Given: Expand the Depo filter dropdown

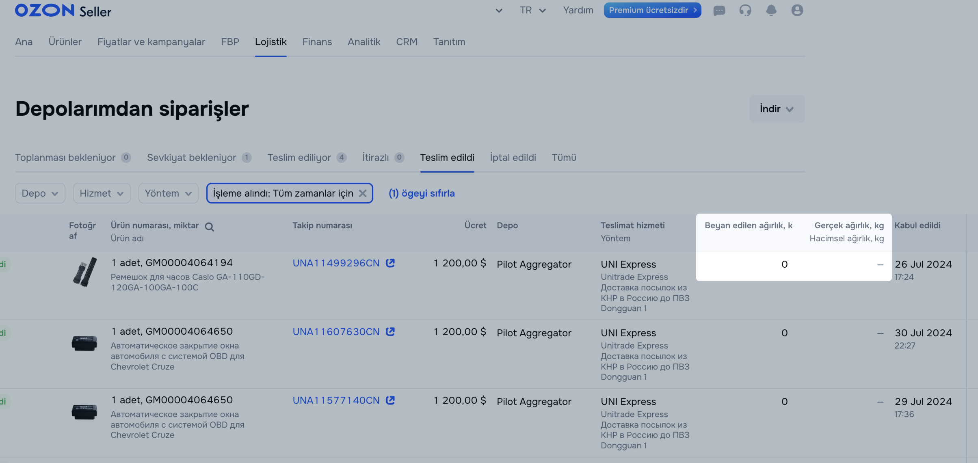Looking at the screenshot, I should pos(40,193).
